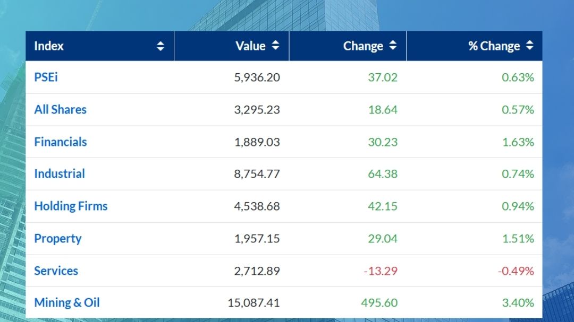This screenshot has width=574, height=322.
Task: Open the PSEi index link
Action: click(x=46, y=77)
